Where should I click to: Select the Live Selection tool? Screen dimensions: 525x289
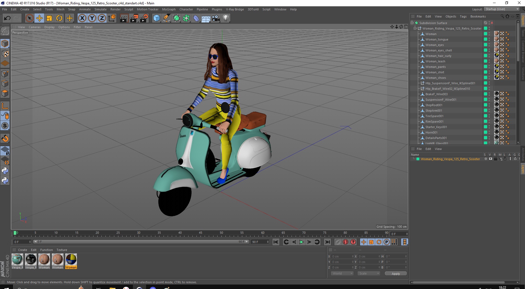pyautogui.click(x=29, y=18)
